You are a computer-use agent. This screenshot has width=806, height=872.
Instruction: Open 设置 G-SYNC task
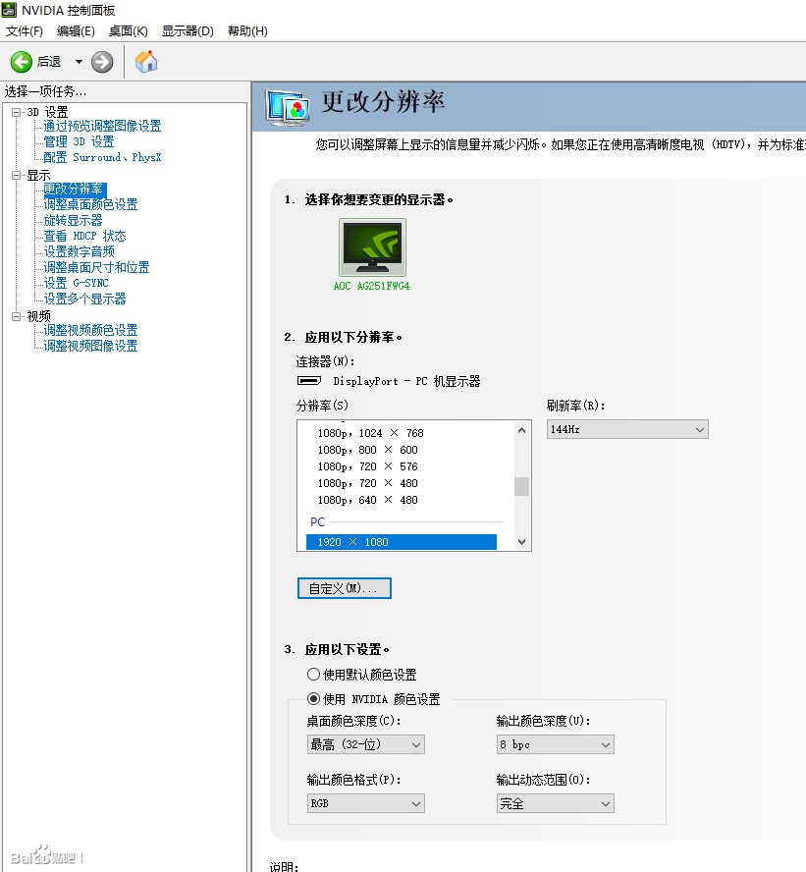click(77, 283)
